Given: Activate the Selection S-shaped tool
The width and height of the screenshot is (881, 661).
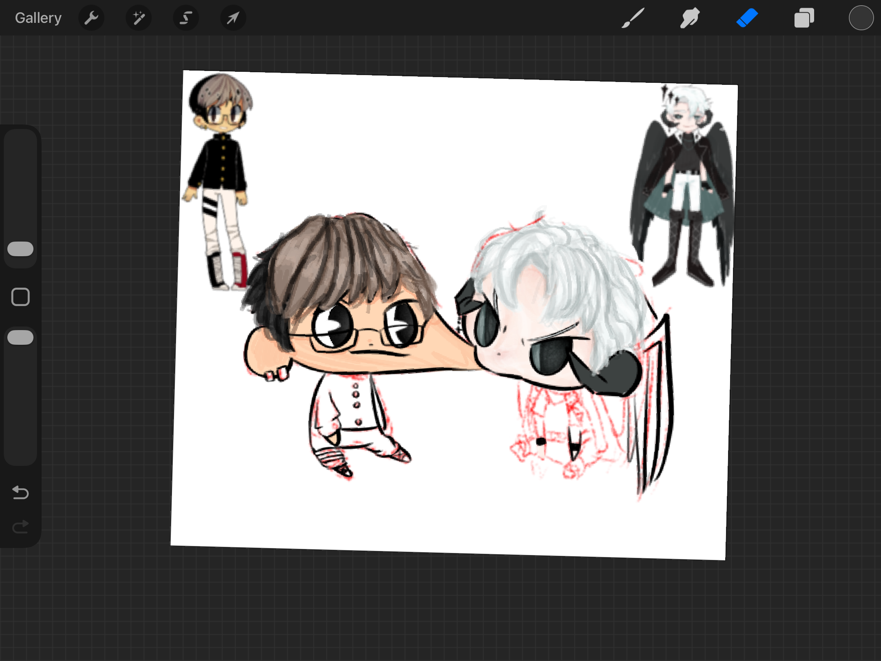Looking at the screenshot, I should point(186,18).
